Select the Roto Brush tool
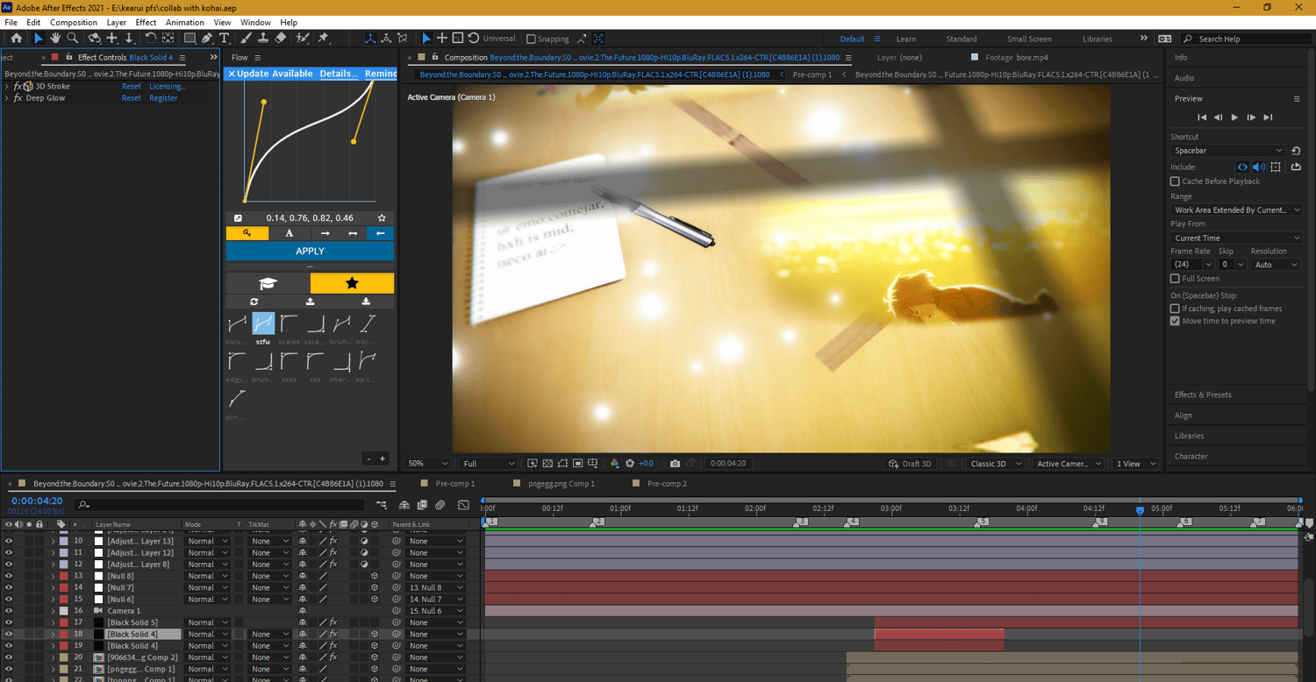 coord(303,39)
